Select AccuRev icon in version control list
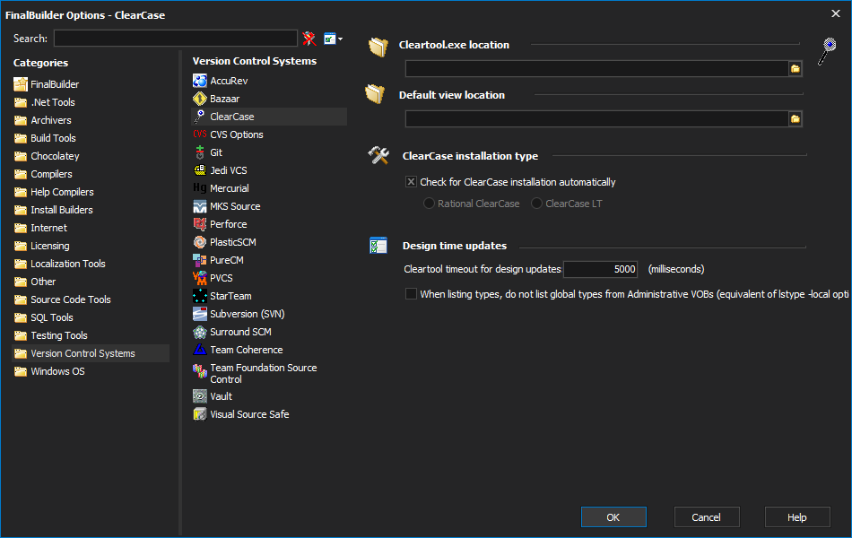852x538 pixels. click(x=200, y=81)
